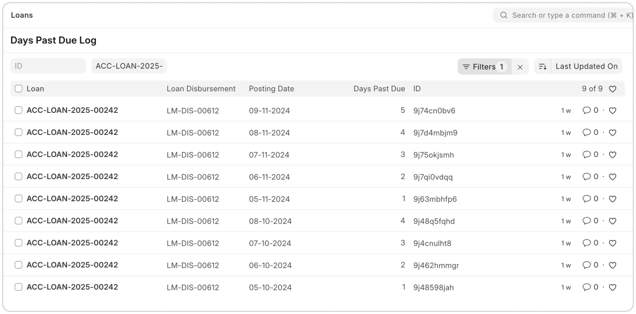Toggle the select-all checkbox in header
Viewport: 636px width, 314px height.
point(19,89)
